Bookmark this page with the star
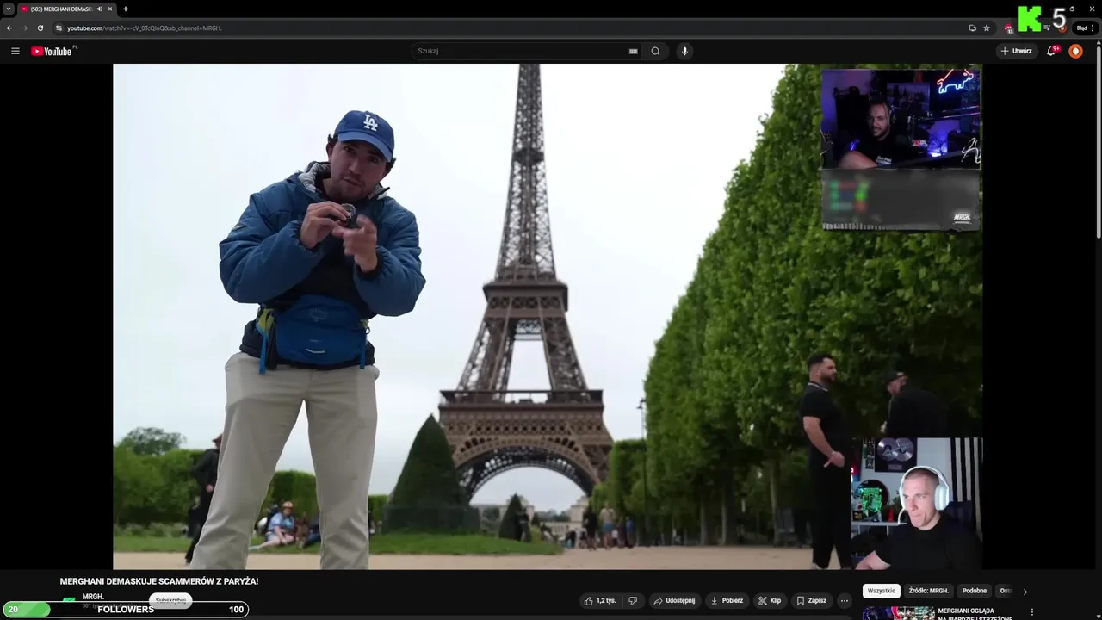Screen dimensions: 1102x620 coord(987,28)
